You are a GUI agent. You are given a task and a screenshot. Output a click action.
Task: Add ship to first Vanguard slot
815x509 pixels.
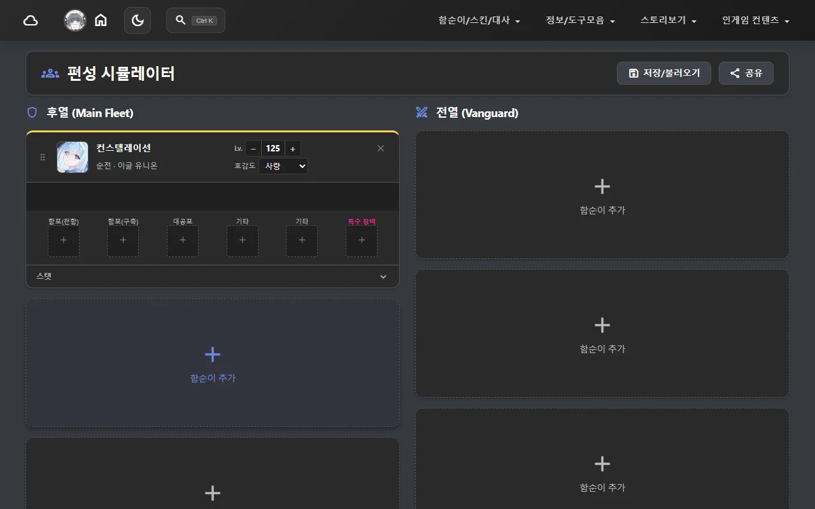[602, 195]
